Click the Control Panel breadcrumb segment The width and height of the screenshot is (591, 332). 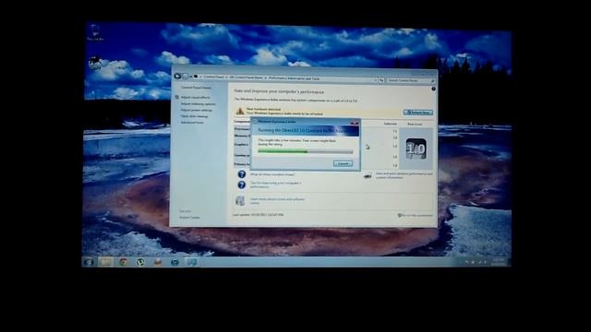213,77
